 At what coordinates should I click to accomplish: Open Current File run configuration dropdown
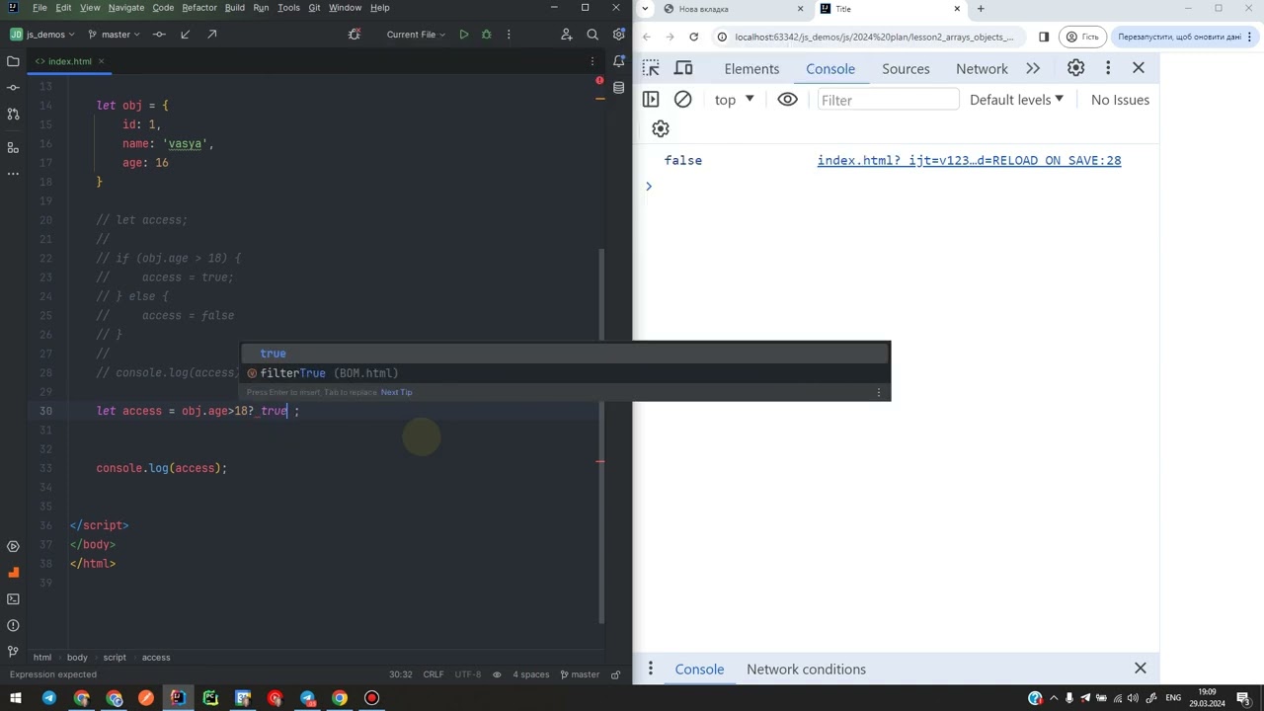[x=416, y=35]
